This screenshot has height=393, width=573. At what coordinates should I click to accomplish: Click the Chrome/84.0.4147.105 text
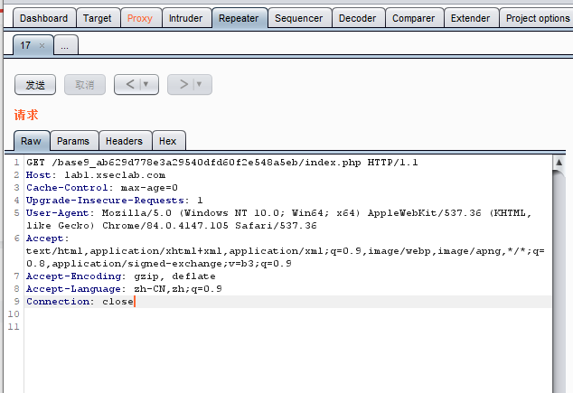pos(165,226)
